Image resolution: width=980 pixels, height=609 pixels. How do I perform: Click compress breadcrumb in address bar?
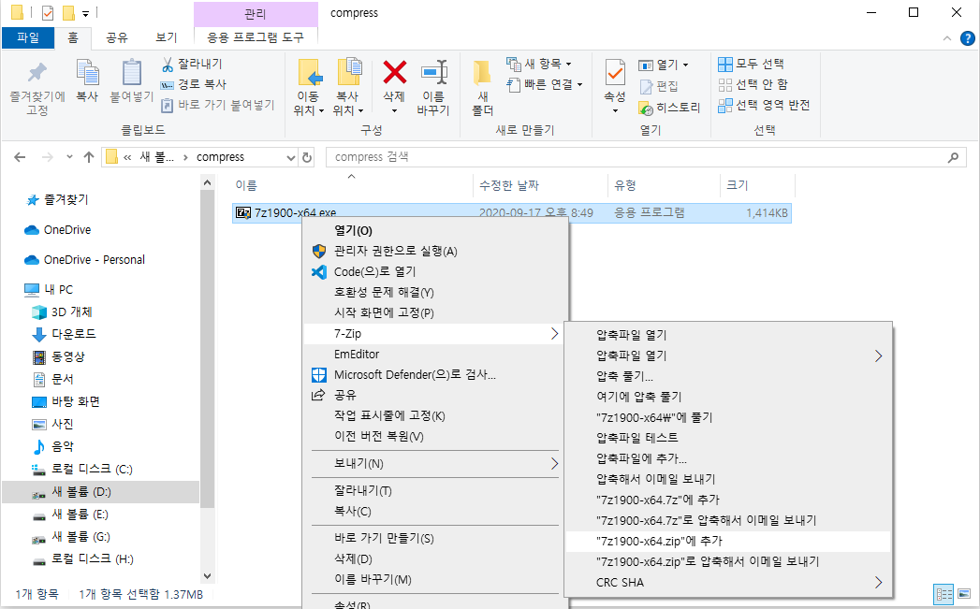[220, 157]
